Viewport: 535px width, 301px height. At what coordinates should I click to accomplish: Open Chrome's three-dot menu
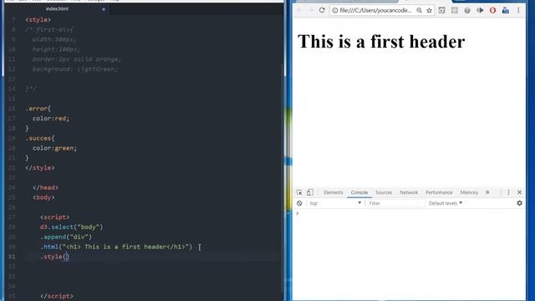(518, 11)
